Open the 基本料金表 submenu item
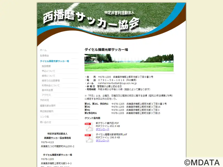This screenshot has width=223, height=167. [47, 90]
